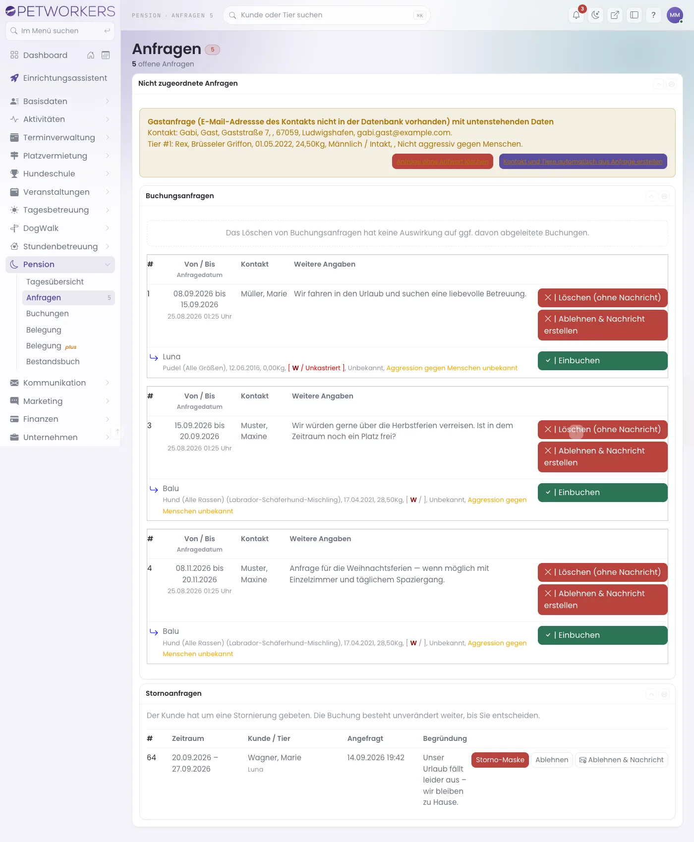
Task: Toggle dark mode with the moon icon
Action: 595,15
